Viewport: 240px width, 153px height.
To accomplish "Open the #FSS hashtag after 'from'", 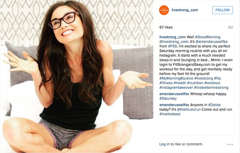I will 172,46.
